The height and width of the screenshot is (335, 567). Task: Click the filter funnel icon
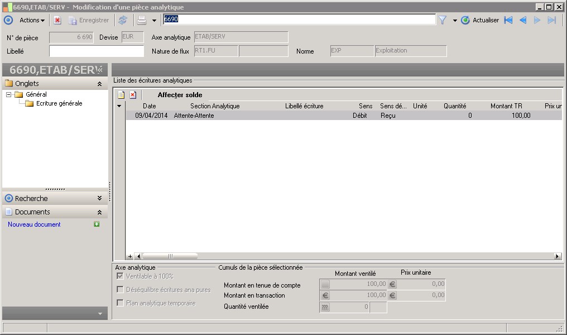pos(443,20)
